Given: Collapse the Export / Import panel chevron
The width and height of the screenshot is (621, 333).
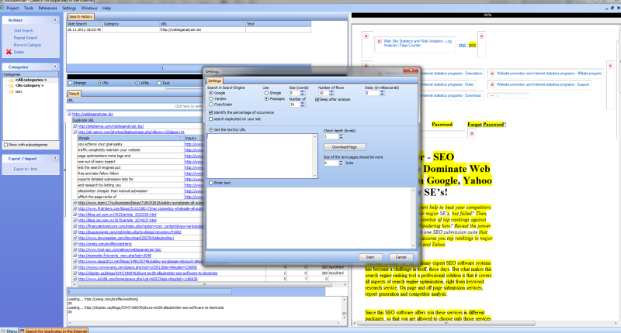Looking at the screenshot, I should point(56,157).
